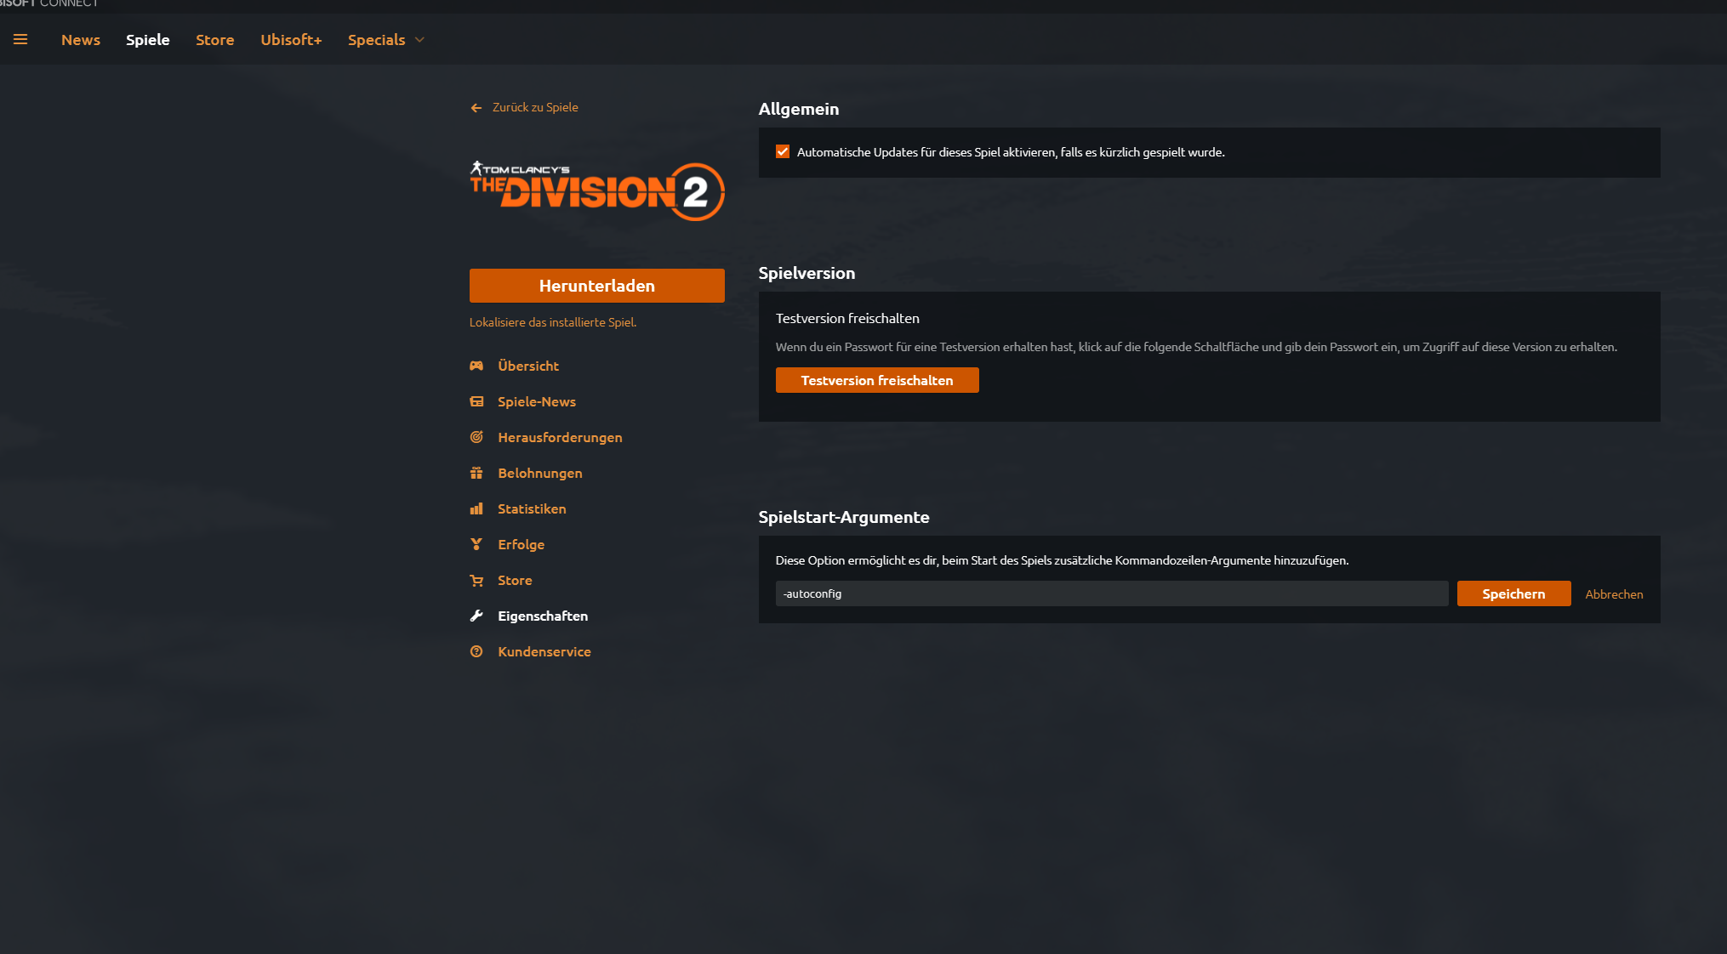Click the Belohnungen gift icon
This screenshot has height=954, width=1727.
pos(476,473)
